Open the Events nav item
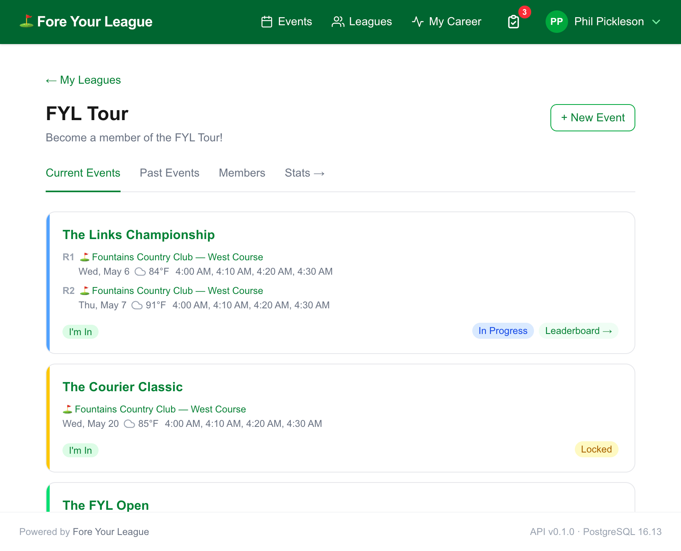Image resolution: width=681 pixels, height=551 pixels. (x=287, y=22)
